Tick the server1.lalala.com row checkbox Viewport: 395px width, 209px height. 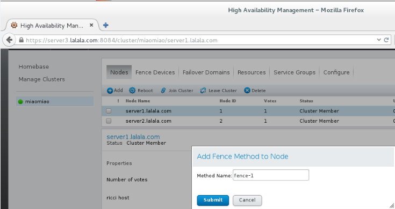point(109,111)
